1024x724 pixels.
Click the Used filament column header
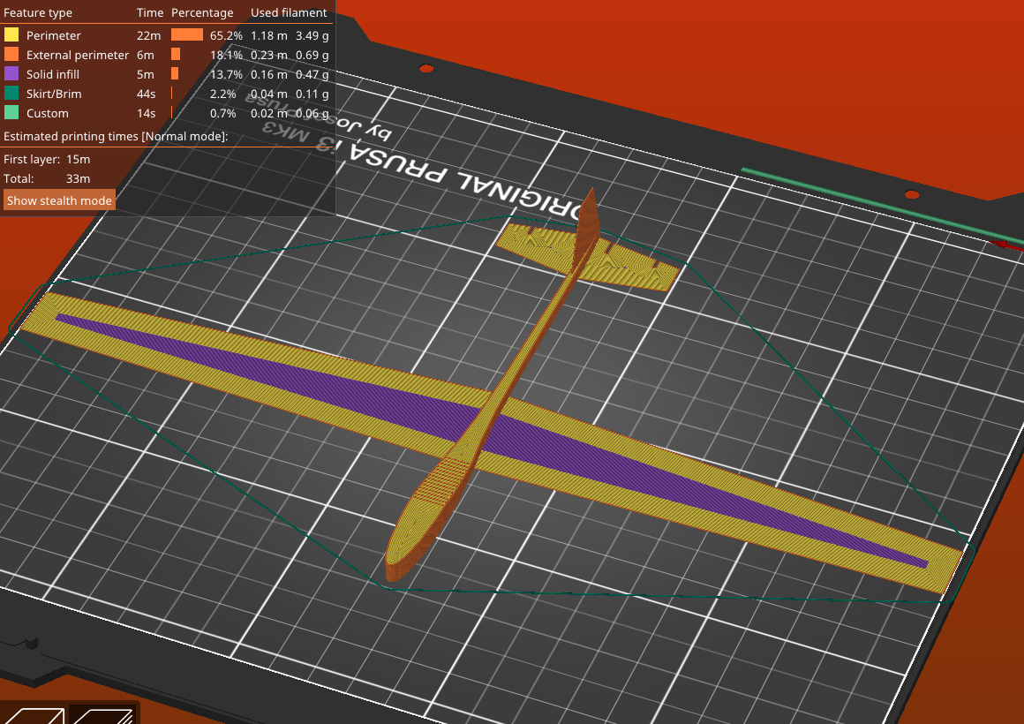coord(289,13)
